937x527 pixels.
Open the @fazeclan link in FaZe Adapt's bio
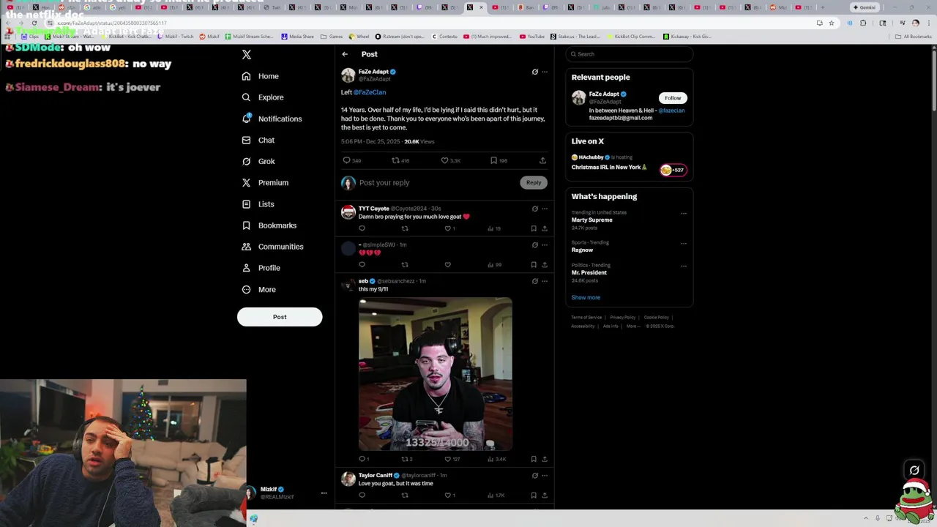(x=671, y=111)
